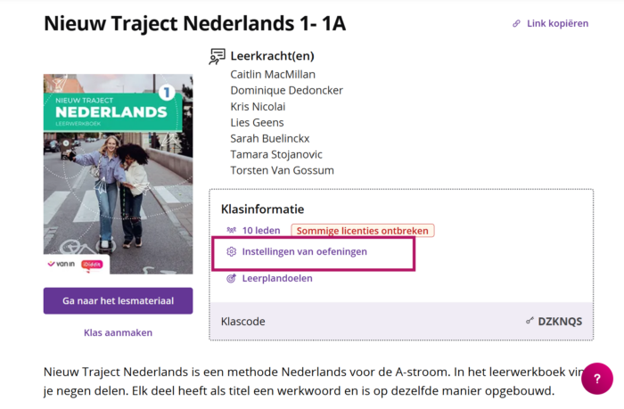Select the class code DZKNQS
624x409 pixels.
(x=560, y=321)
